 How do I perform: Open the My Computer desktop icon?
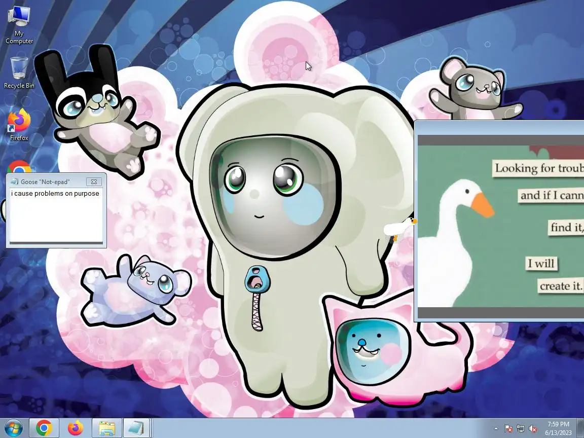click(x=19, y=24)
